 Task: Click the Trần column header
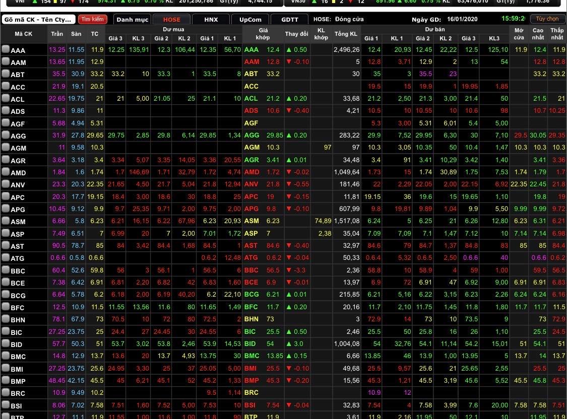pyautogui.click(x=57, y=34)
